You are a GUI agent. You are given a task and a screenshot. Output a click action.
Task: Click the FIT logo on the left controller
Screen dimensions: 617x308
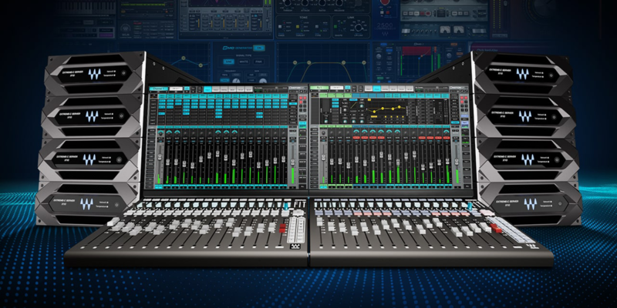(x=302, y=203)
